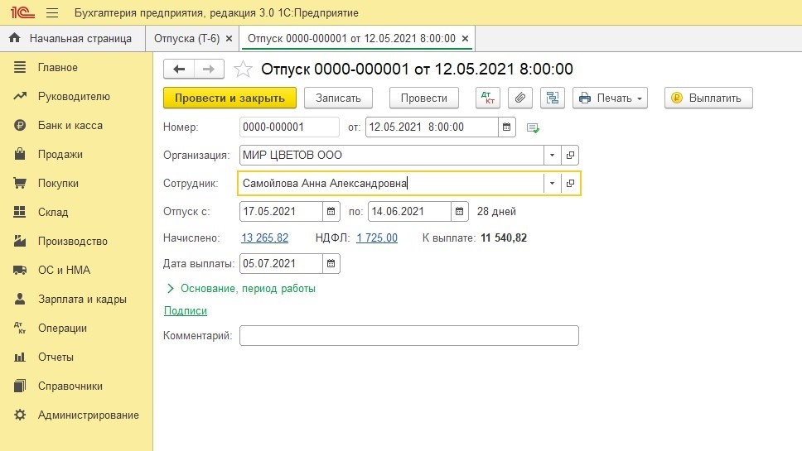
Task: Click the 28 дней duration text
Action: 496,212
